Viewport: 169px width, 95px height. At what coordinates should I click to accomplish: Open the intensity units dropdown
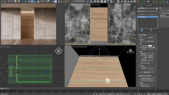(x=151, y=41)
